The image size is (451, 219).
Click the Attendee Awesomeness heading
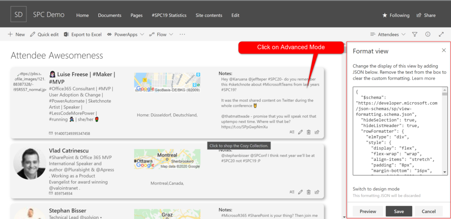[x=57, y=56]
